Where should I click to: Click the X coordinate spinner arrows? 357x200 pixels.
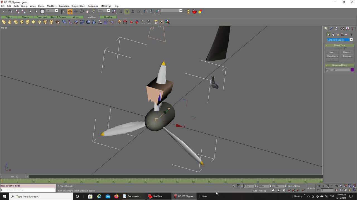coord(255,186)
